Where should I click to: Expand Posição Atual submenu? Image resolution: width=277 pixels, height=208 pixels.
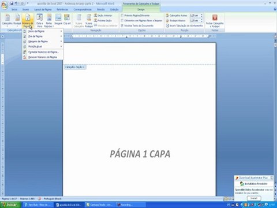click(x=43, y=46)
